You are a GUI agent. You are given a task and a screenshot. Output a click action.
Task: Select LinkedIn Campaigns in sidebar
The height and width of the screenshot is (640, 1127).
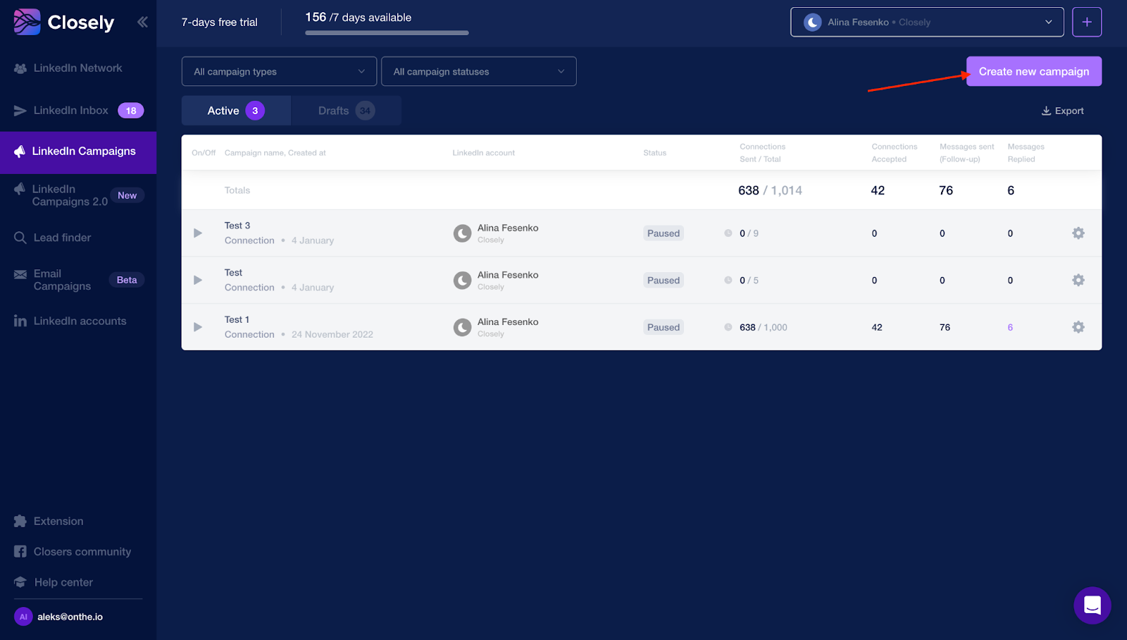pos(78,152)
